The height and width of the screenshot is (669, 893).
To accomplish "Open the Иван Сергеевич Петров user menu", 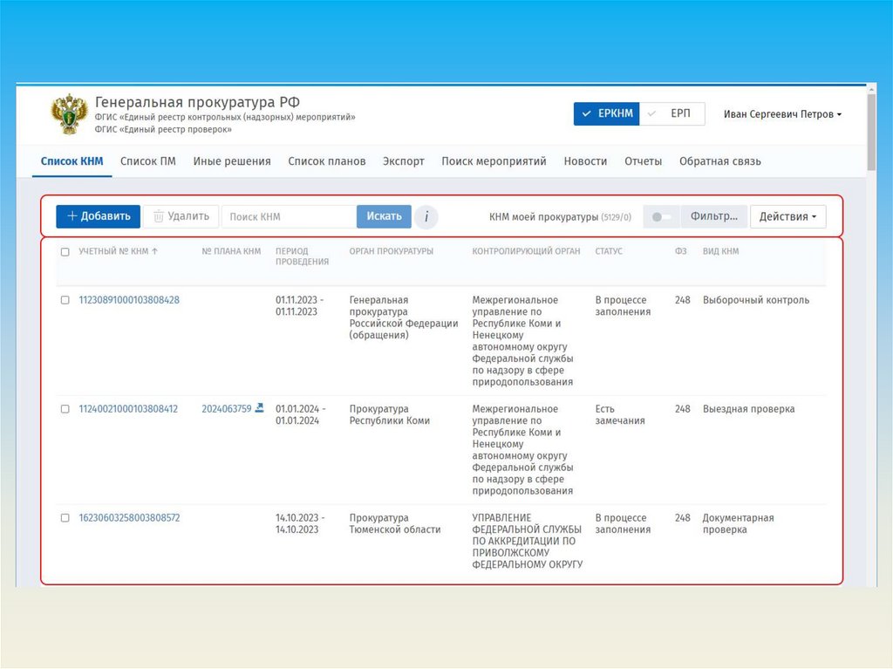I will [782, 114].
